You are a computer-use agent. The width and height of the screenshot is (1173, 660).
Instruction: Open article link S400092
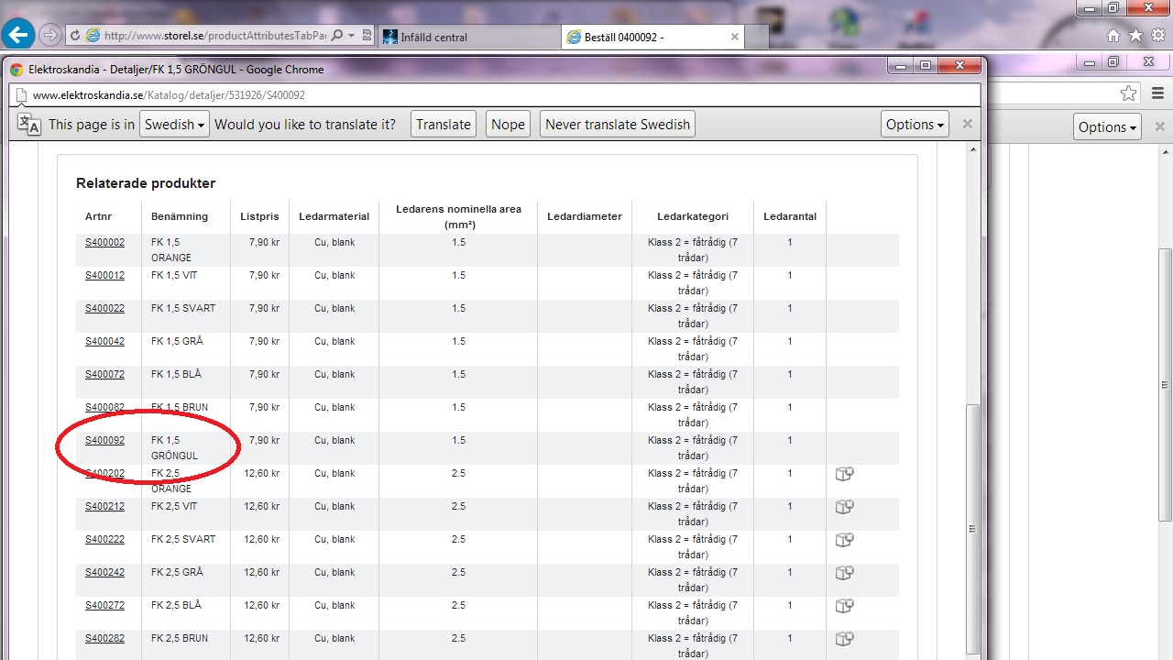pyautogui.click(x=104, y=441)
